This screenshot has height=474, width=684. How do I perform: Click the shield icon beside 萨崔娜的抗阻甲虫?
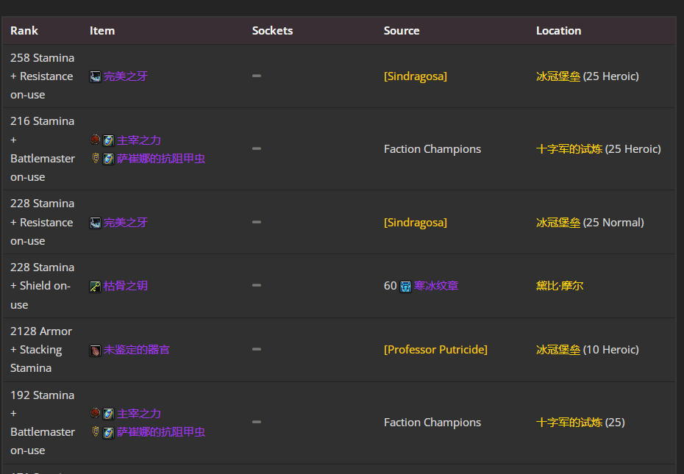click(x=96, y=157)
